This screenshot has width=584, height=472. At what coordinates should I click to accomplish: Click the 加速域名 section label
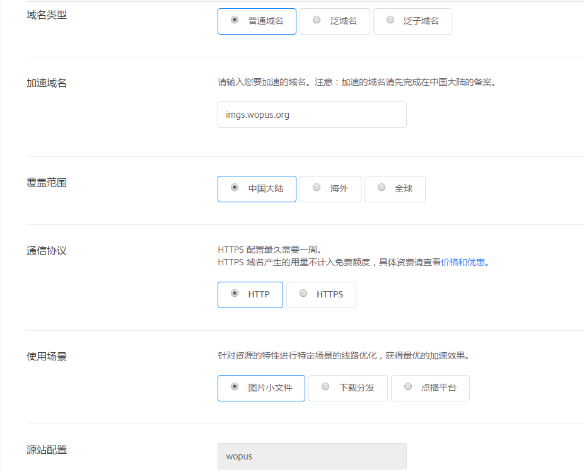tap(47, 83)
